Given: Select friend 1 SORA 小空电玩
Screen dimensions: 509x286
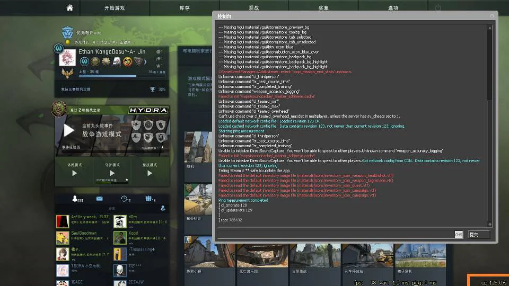Looking at the screenshot, I should pyautogui.click(x=83, y=270).
